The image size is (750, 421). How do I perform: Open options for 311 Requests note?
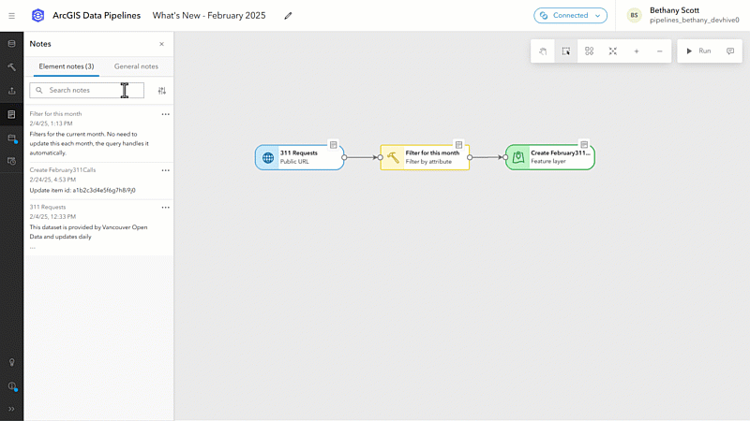166,208
